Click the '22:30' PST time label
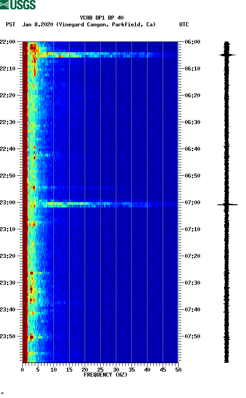246x398 pixels. (8, 122)
